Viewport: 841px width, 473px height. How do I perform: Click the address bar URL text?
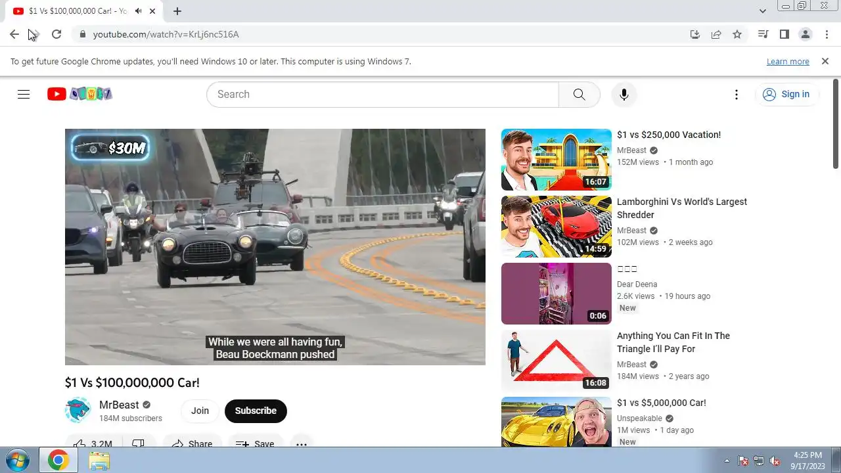166,34
